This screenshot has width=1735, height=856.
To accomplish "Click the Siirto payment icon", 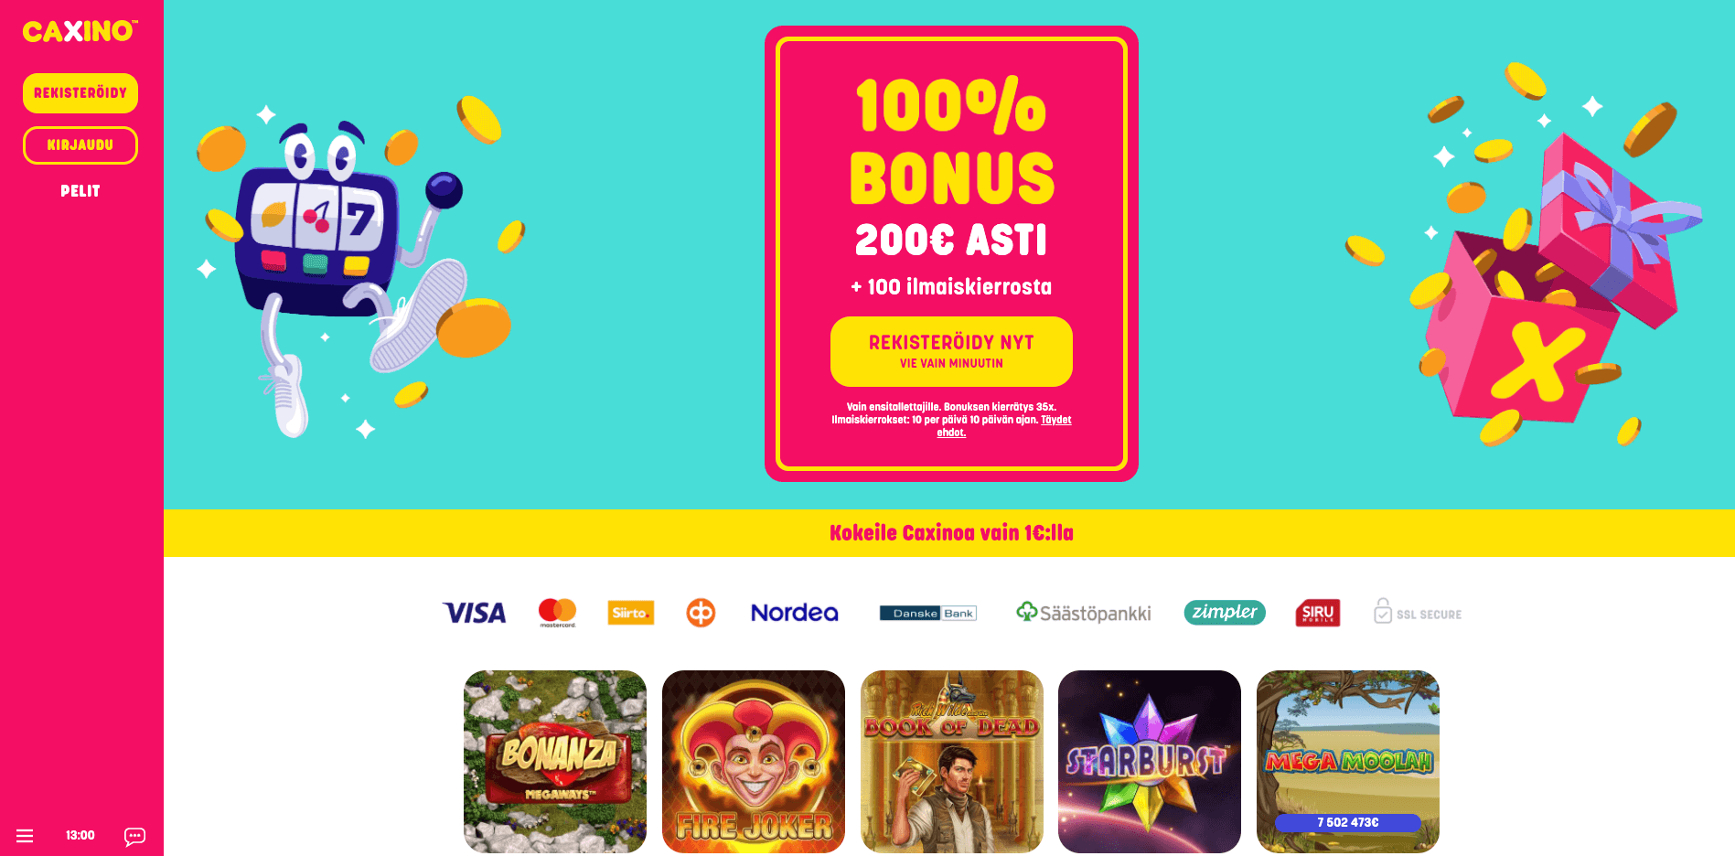I will click(630, 613).
